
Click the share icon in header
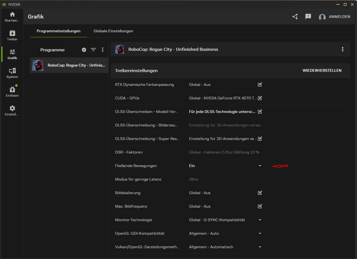pos(295,17)
